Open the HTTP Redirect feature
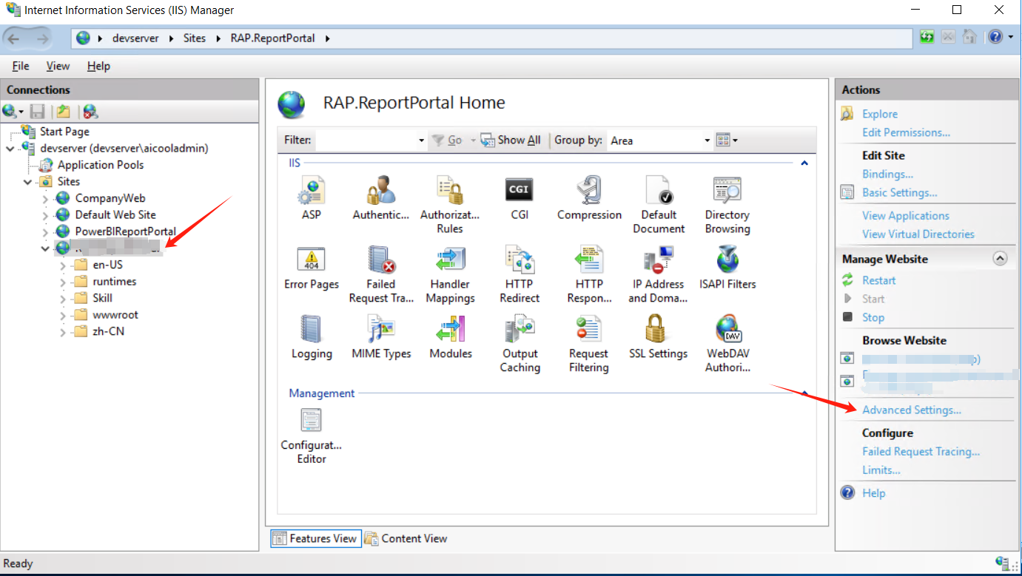The height and width of the screenshot is (576, 1022). 520,275
